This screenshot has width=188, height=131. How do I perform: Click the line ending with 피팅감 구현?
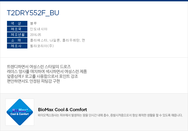click(33, 81)
